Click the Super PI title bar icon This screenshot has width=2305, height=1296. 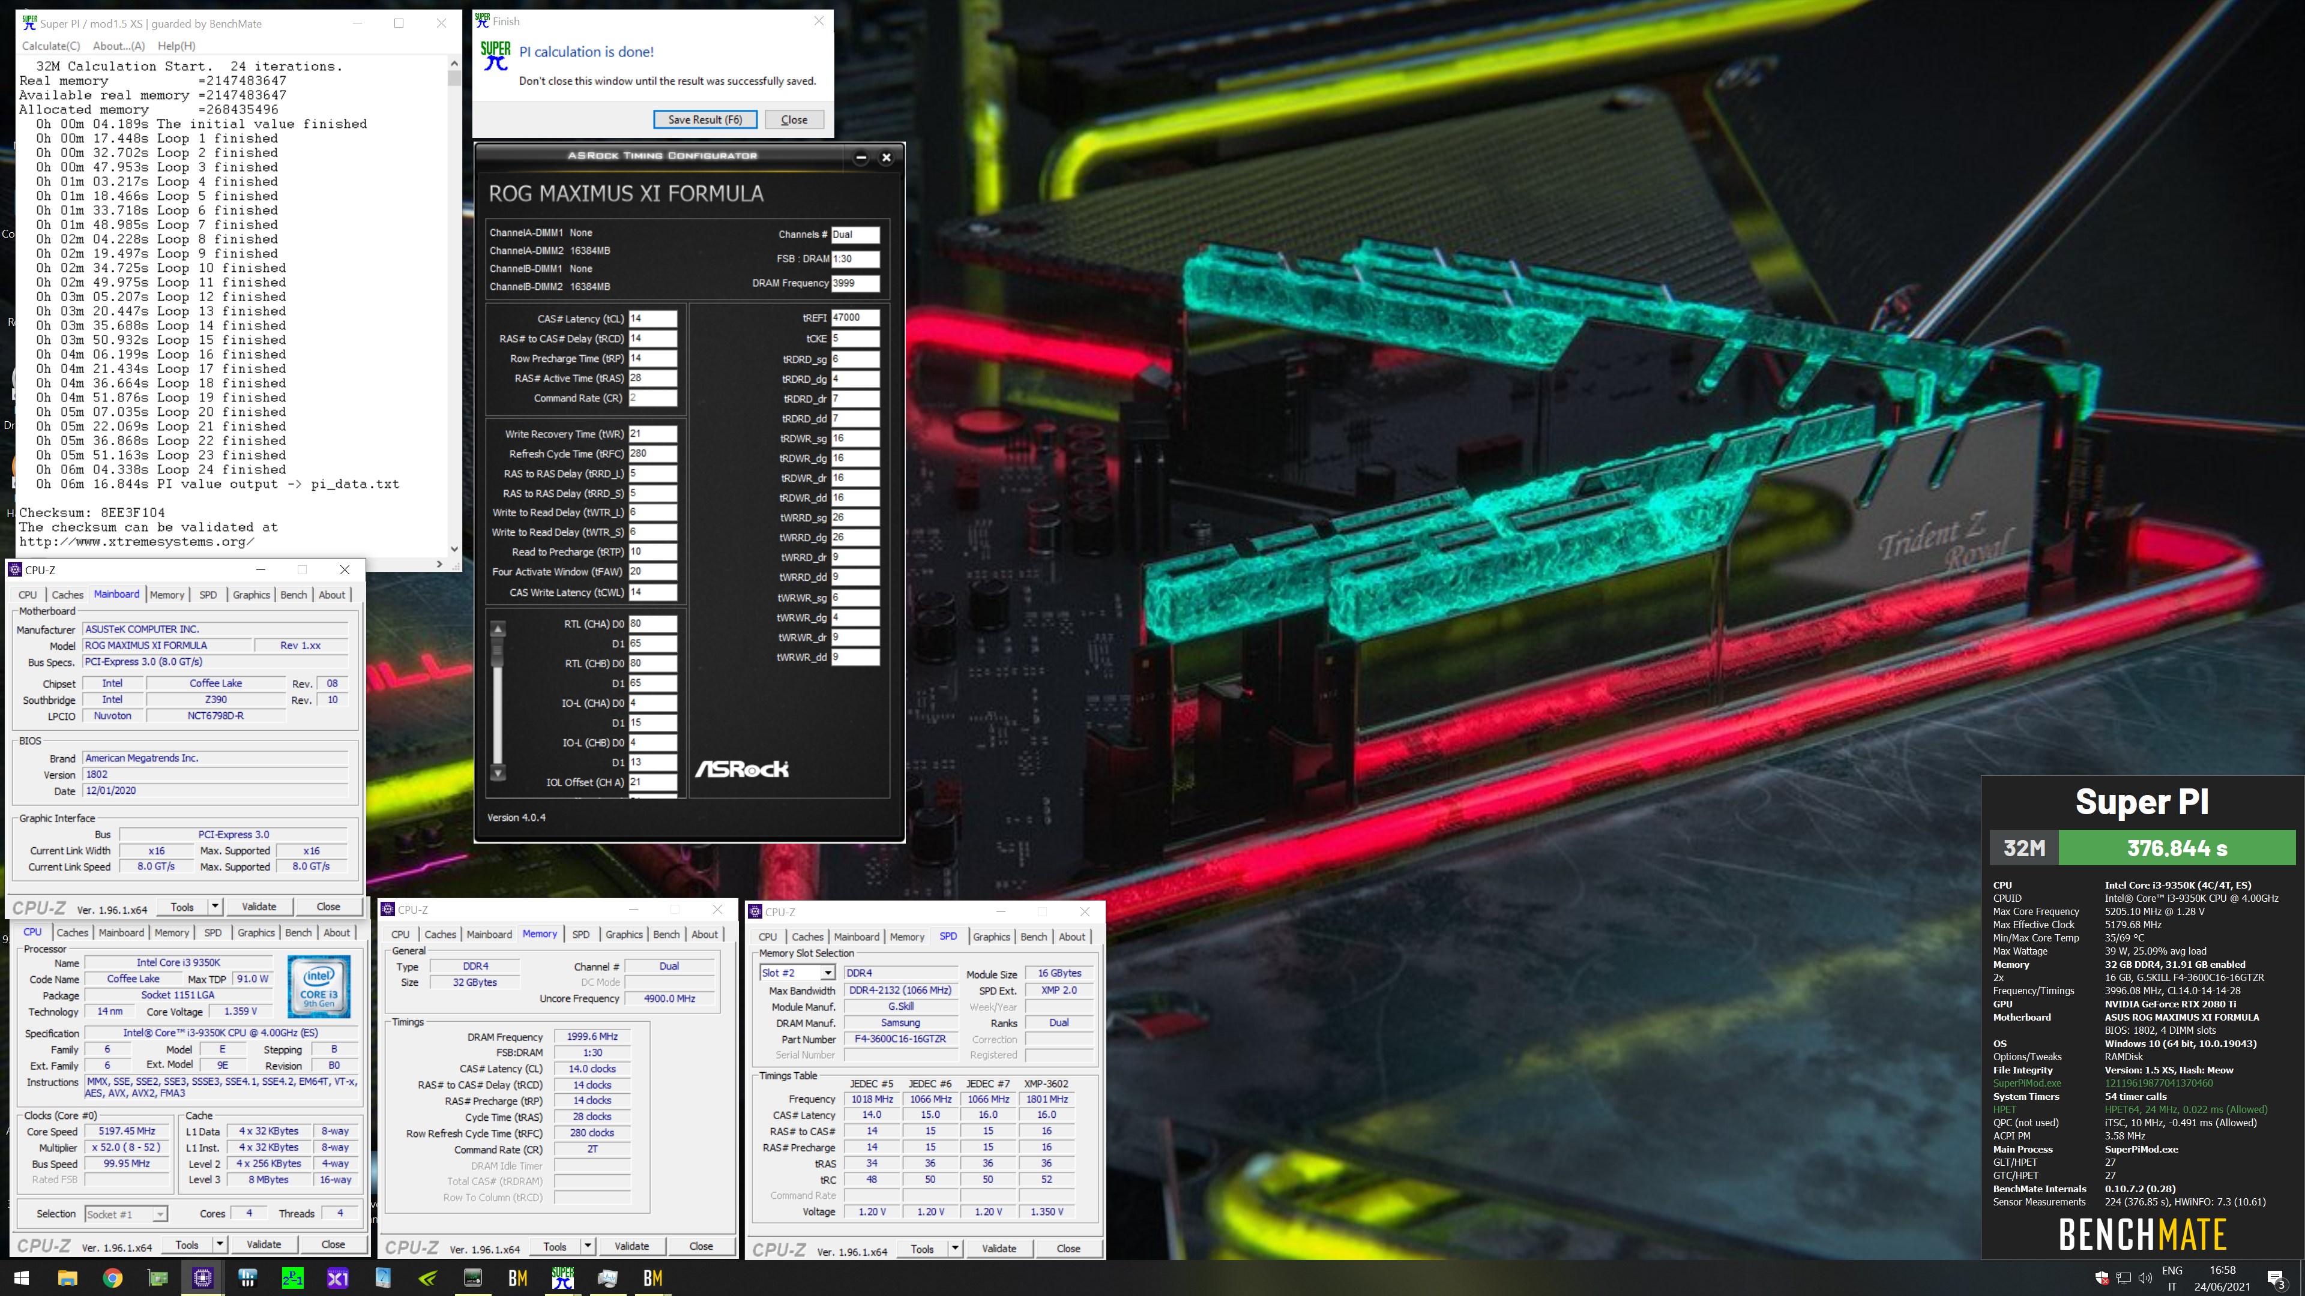pyautogui.click(x=29, y=23)
